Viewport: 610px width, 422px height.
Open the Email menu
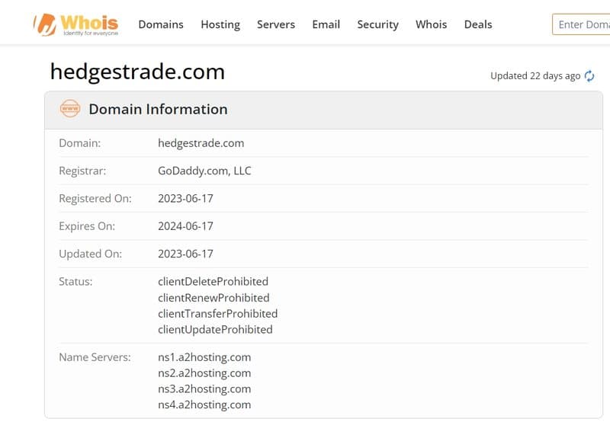326,24
